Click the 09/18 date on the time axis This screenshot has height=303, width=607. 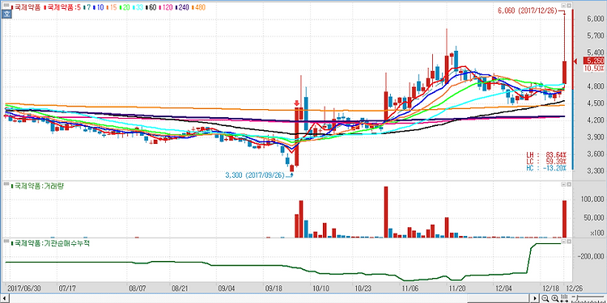click(274, 288)
